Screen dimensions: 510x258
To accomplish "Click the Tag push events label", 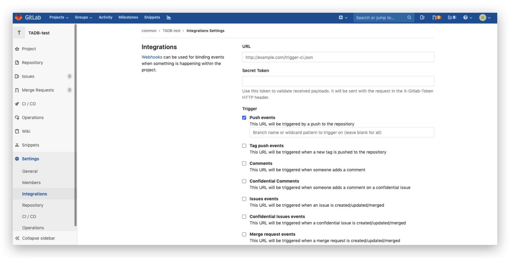I will pyautogui.click(x=266, y=146).
